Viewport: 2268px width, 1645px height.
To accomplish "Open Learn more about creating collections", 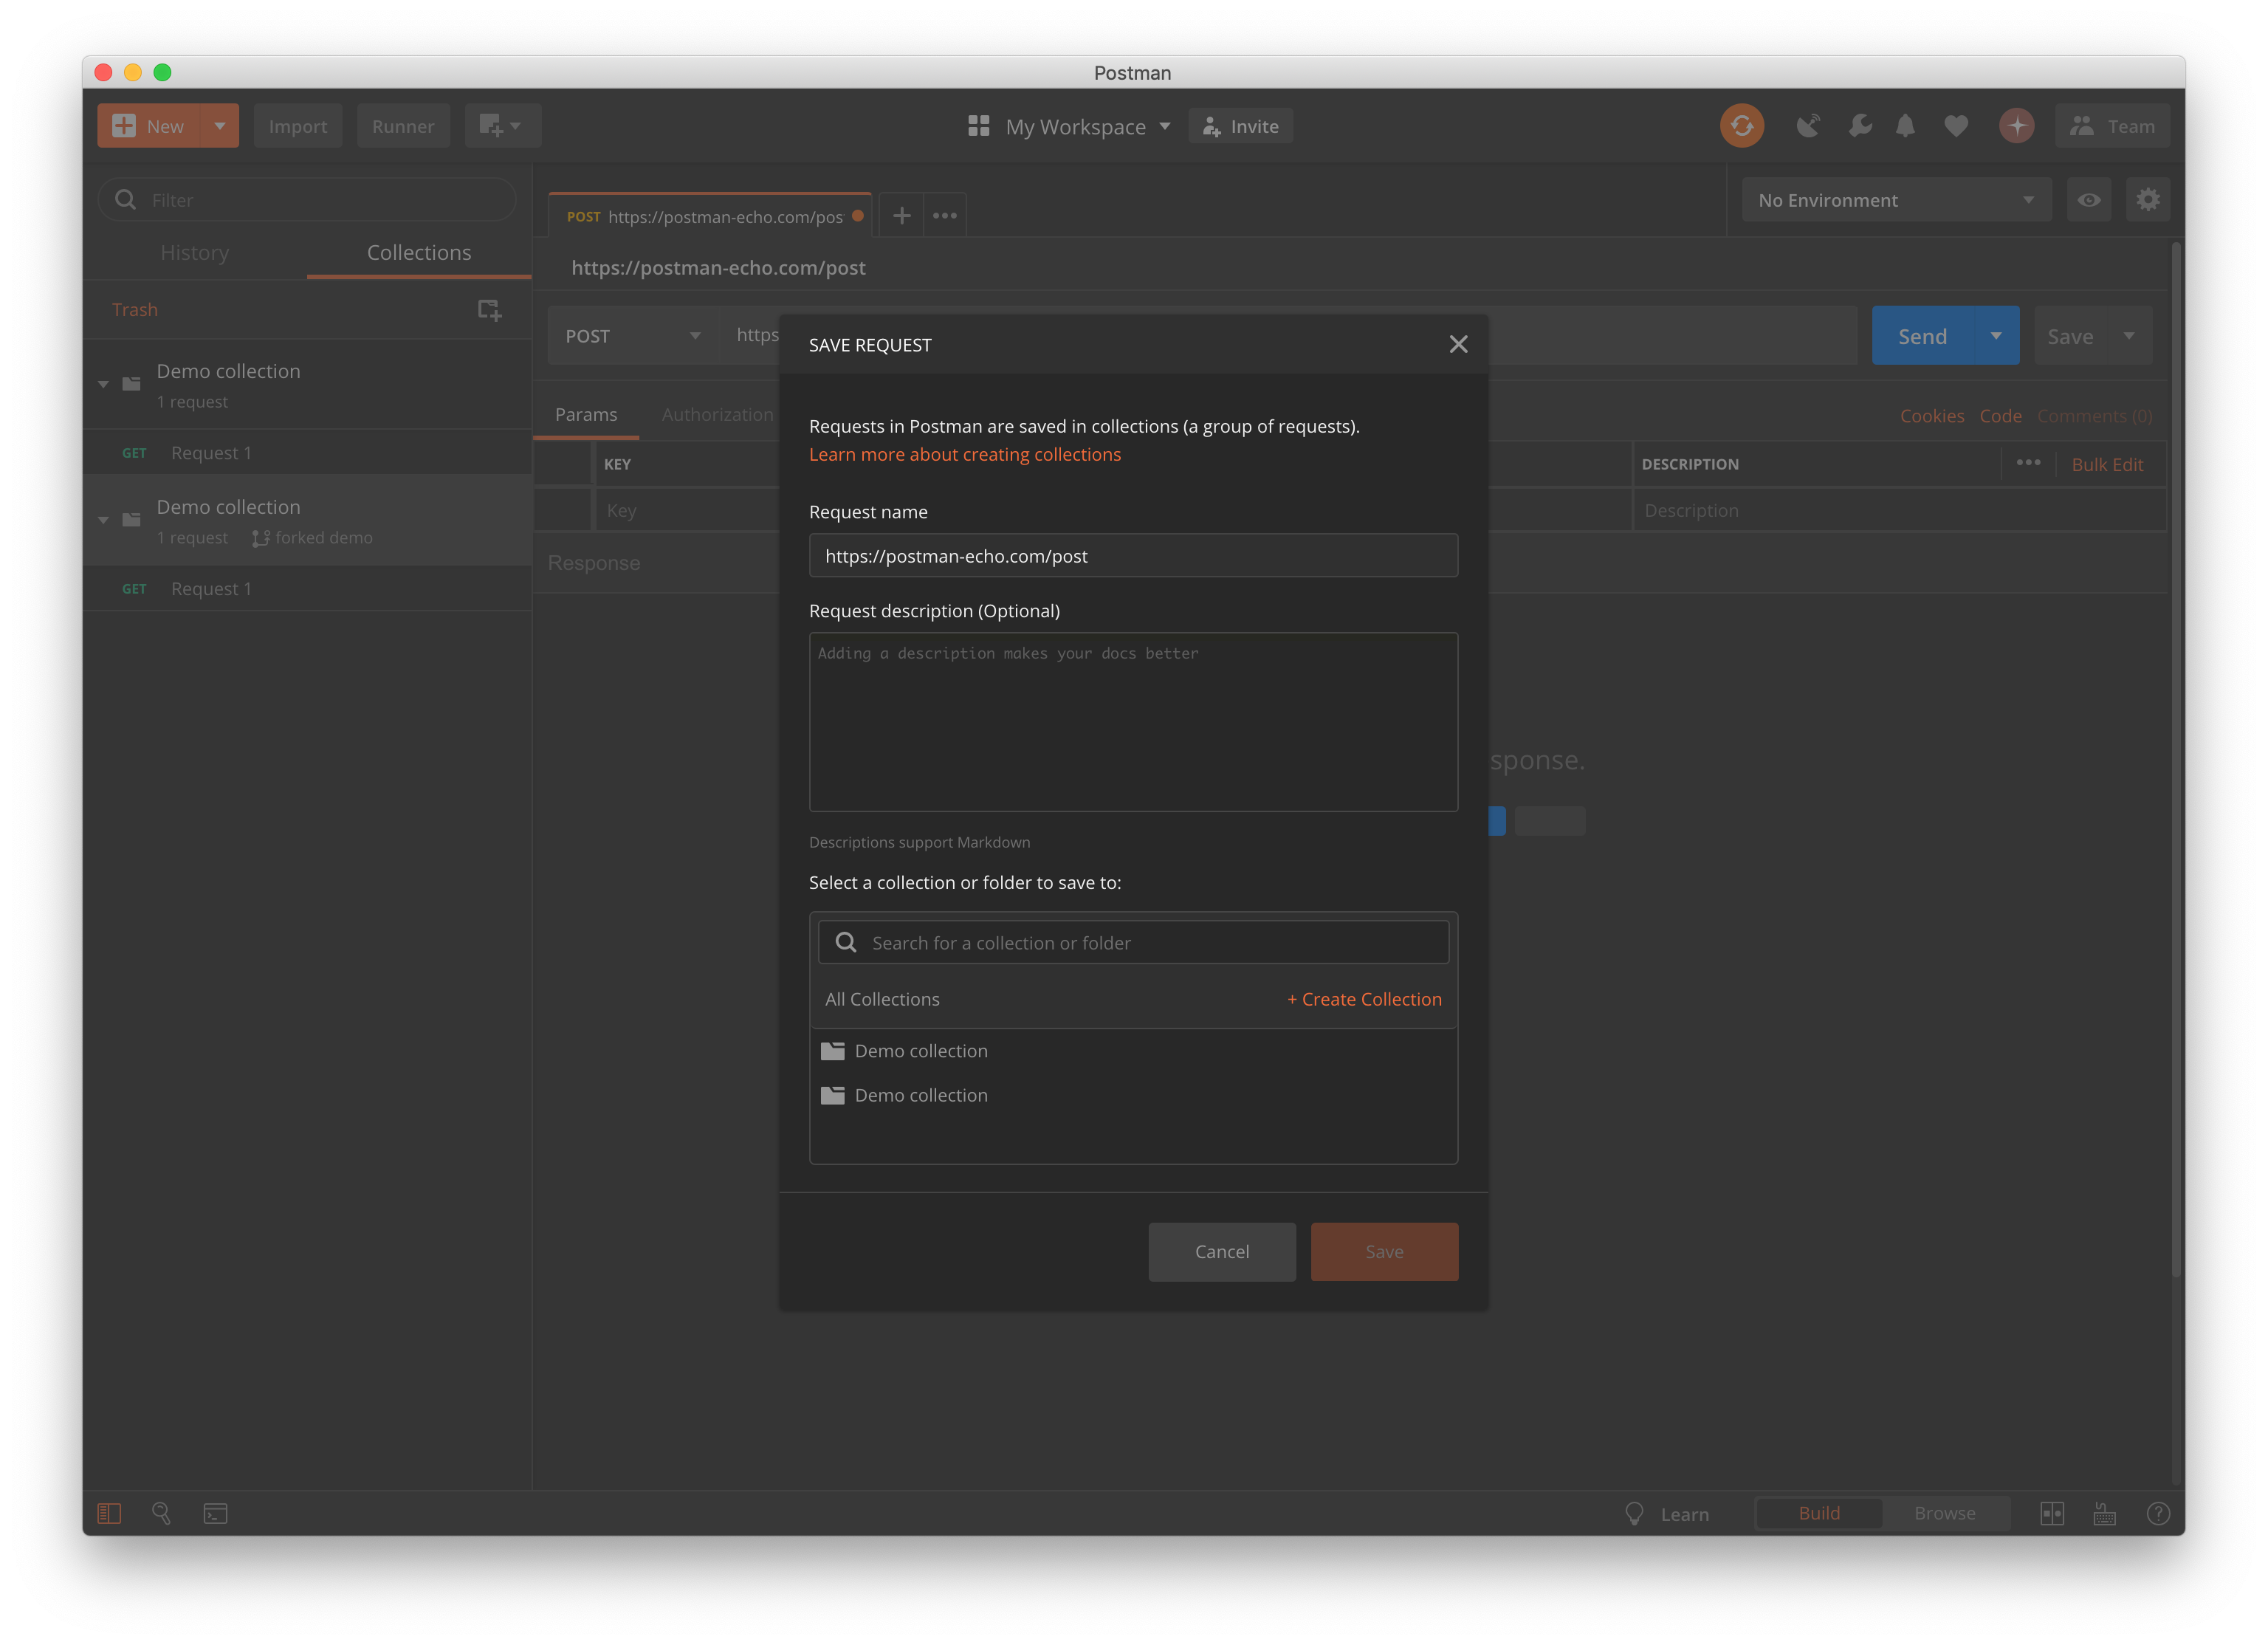I will click(x=964, y=454).
